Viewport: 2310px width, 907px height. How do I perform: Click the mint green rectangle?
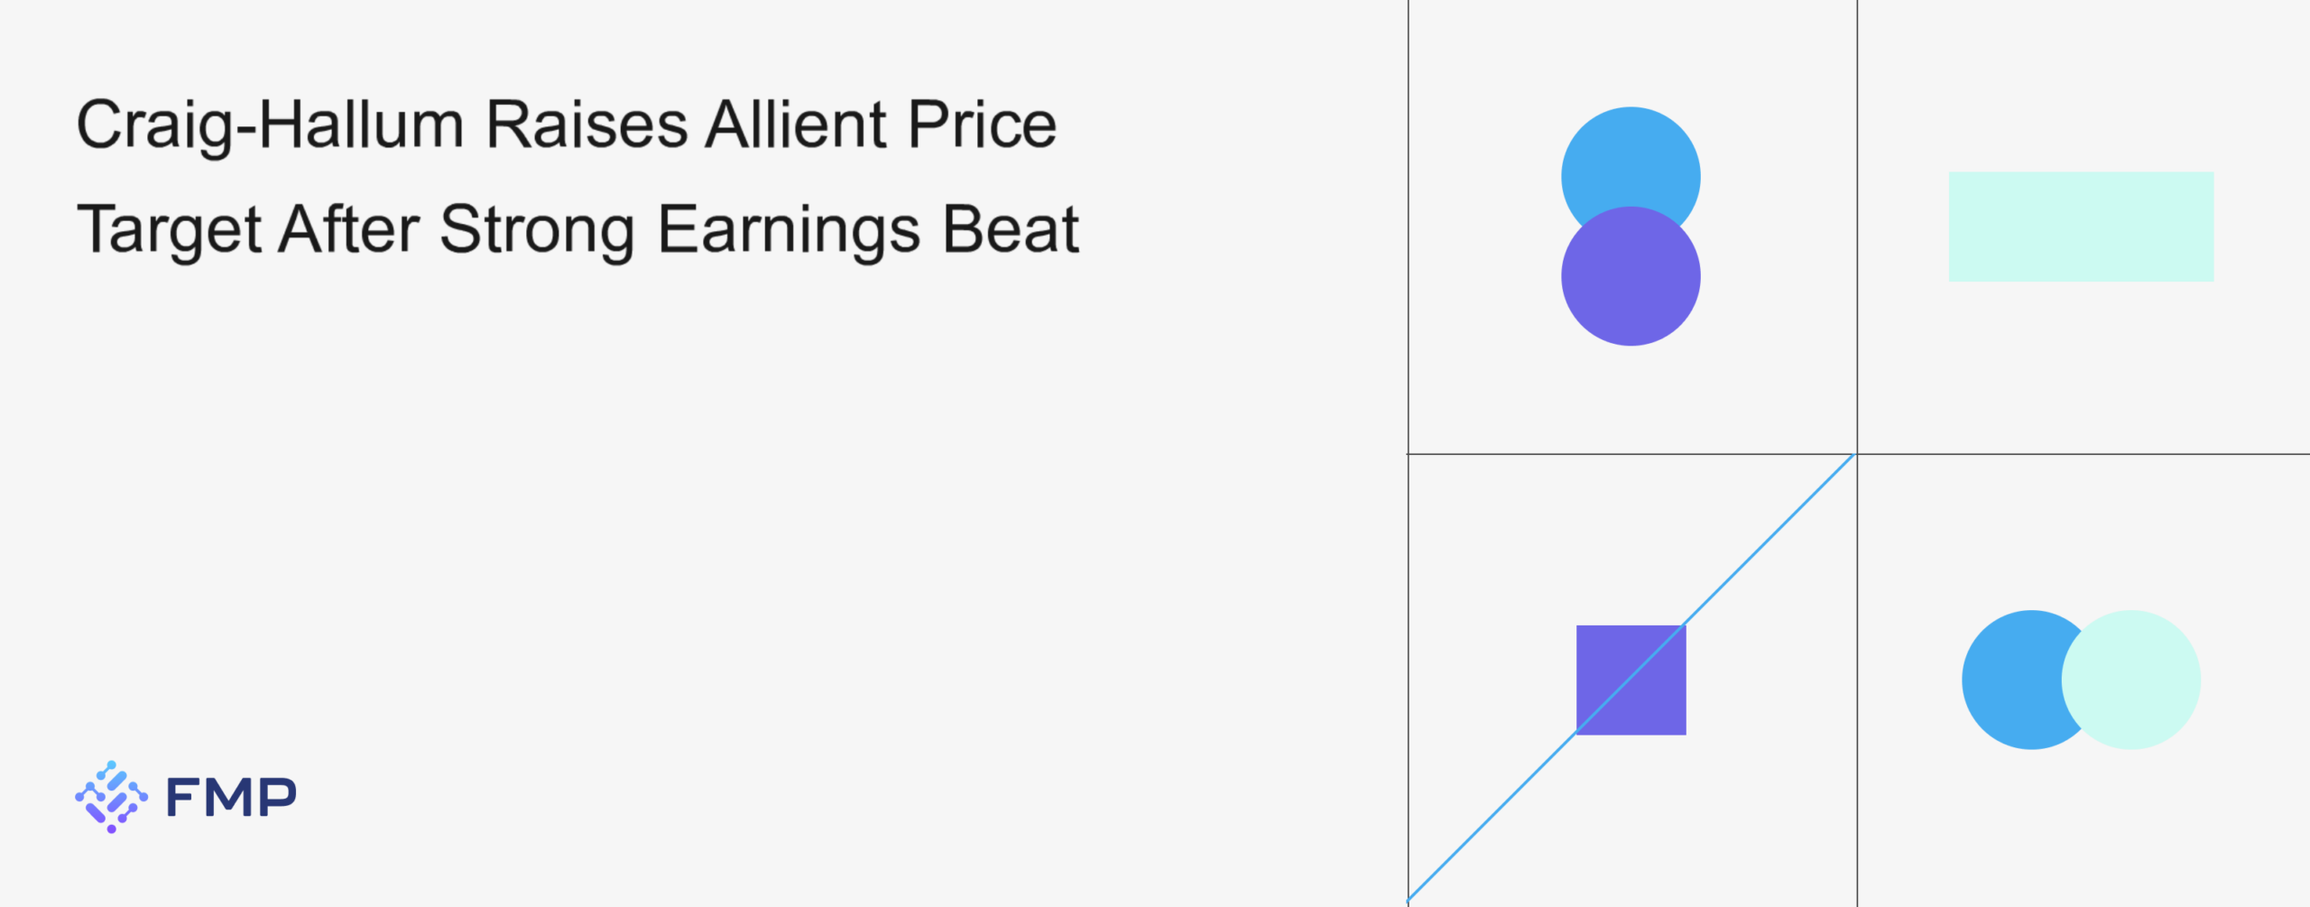point(2081,227)
